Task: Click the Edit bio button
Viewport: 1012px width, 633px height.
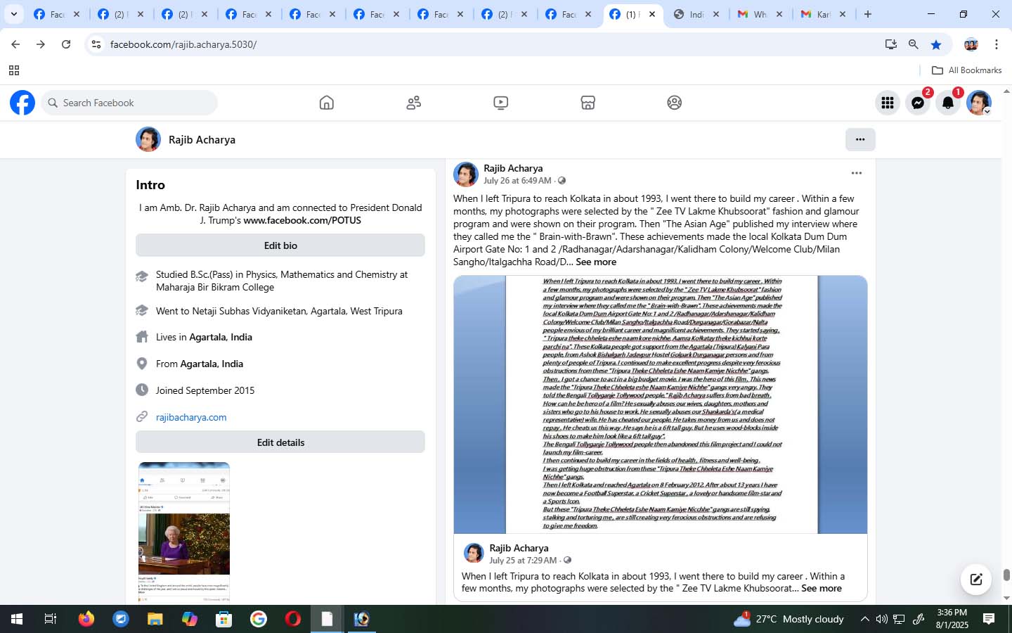Action: [x=280, y=245]
